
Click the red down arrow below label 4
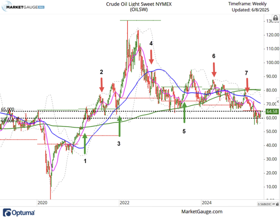tap(151, 56)
